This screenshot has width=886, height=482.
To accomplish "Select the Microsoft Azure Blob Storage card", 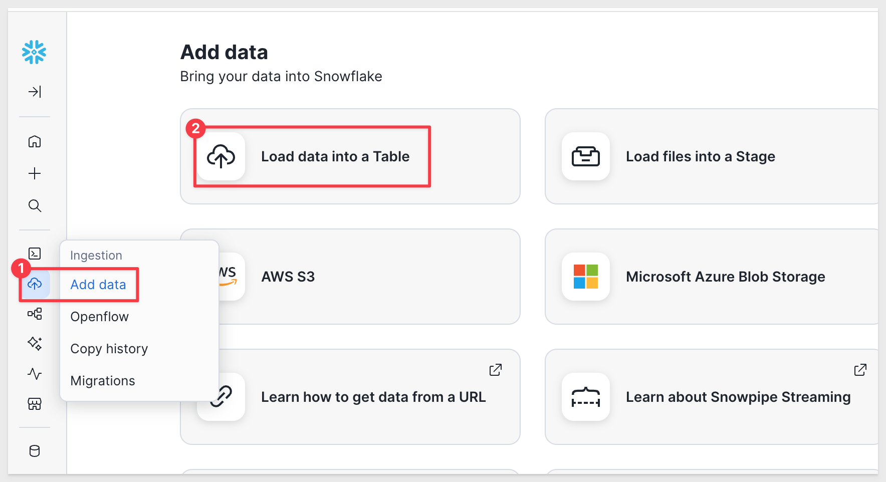I will [725, 277].
